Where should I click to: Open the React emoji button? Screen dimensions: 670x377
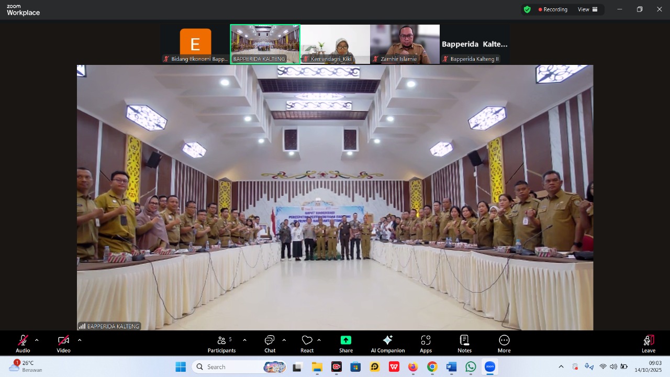click(x=307, y=343)
